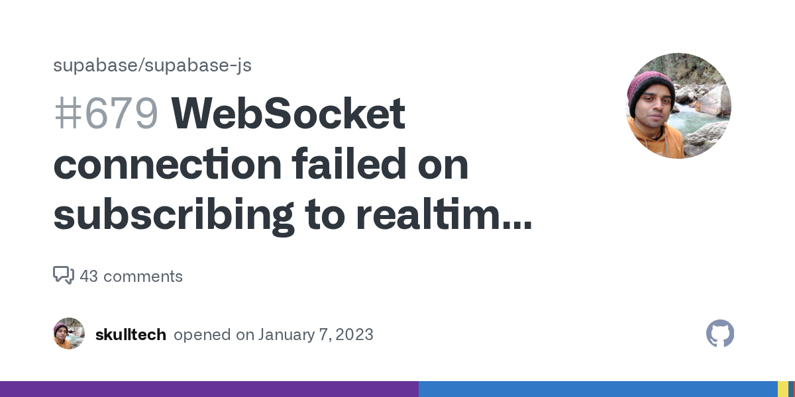Screen dimensions: 795x397
Task: Click the word WebSocket in the title
Action: (289, 114)
